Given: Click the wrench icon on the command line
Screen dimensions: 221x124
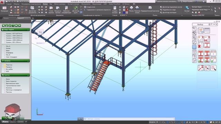Looking at the screenshot, I should (82, 119).
